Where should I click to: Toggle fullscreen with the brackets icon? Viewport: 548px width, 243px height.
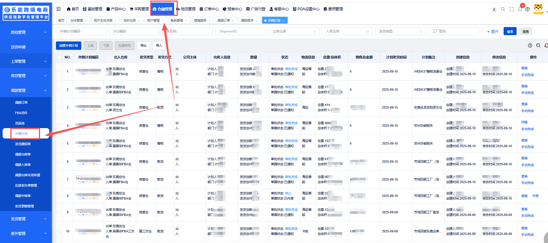click(512, 9)
